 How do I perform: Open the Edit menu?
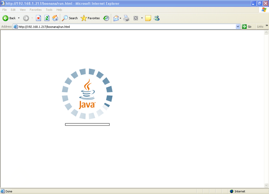coord(13,10)
